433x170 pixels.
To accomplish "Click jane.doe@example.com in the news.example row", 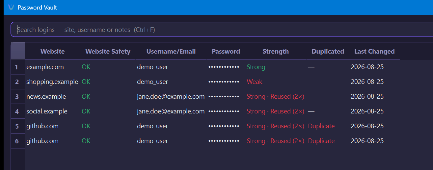I will click(171, 97).
